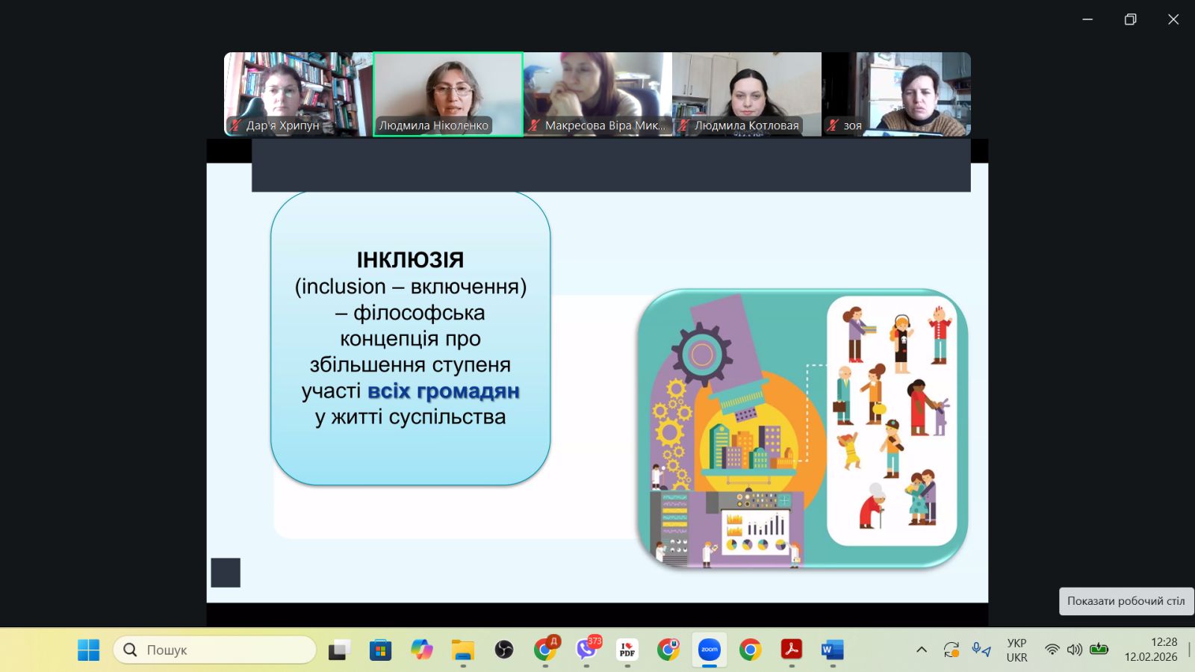The image size is (1195, 672).
Task: Open Viber with 373 notifications
Action: pos(587,650)
